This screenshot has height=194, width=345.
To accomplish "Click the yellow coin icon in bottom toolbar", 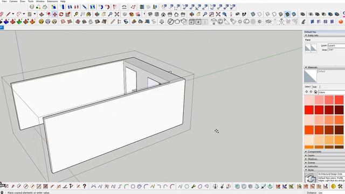I will click(x=333, y=186).
